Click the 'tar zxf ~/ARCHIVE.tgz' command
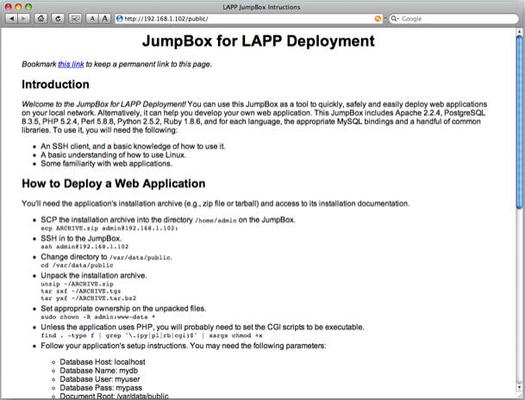This screenshot has height=400, width=525. click(81, 291)
